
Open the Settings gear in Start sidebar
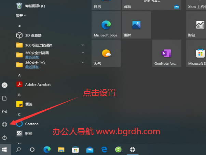[4, 124]
